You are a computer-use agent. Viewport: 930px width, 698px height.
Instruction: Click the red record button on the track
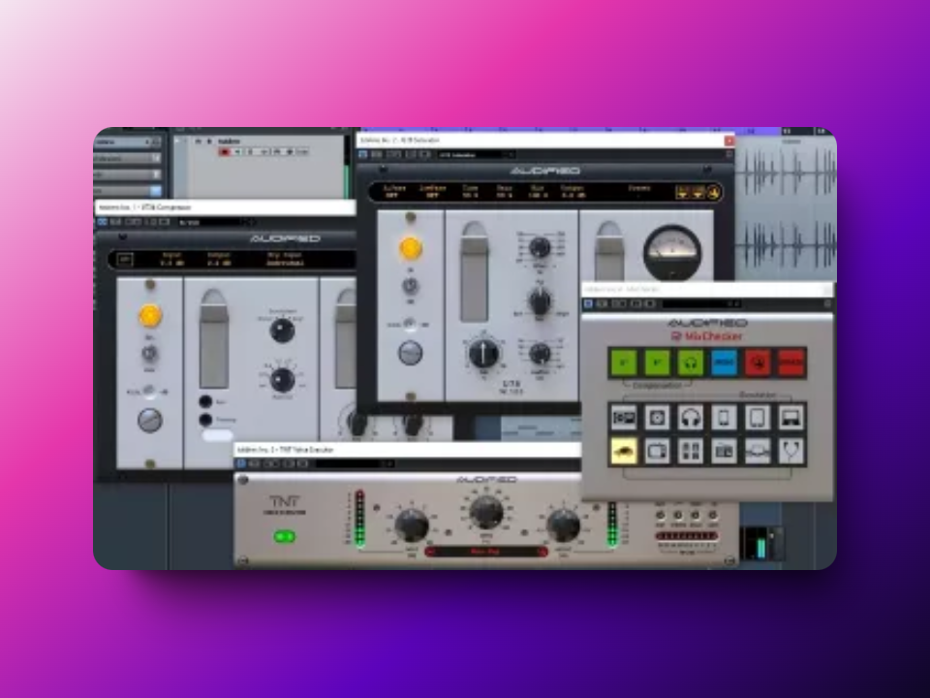click(224, 152)
